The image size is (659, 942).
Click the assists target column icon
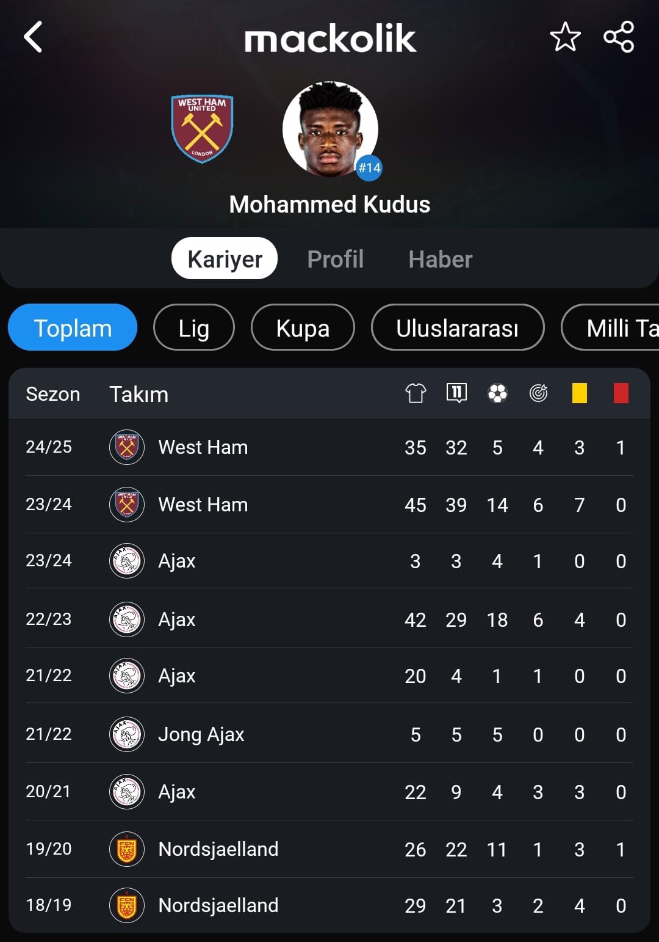coord(538,393)
